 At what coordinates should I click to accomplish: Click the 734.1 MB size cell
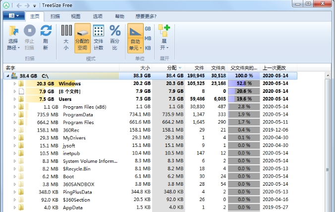click(140, 114)
